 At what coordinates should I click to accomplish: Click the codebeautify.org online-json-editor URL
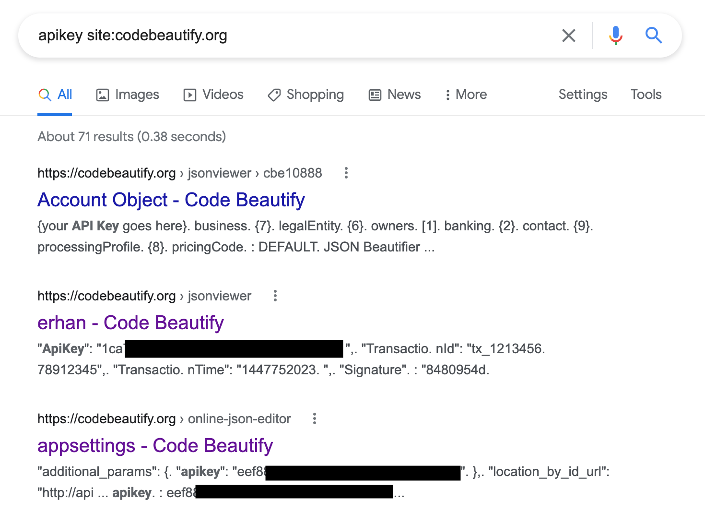coord(164,419)
